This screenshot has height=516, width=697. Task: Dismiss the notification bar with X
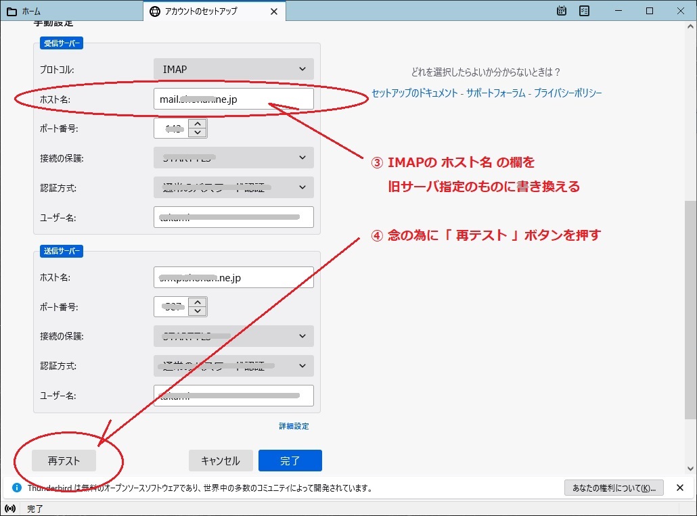[680, 488]
